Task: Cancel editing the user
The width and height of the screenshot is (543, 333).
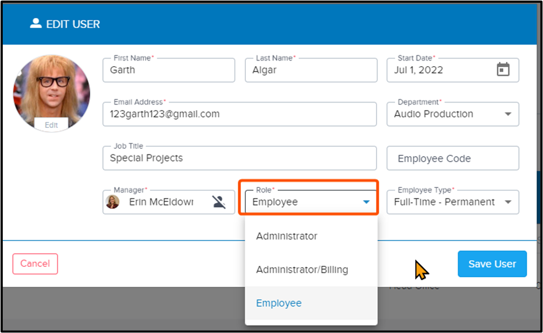Action: click(35, 264)
